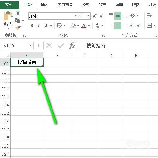Open fill color dropdown arrow
Viewport: 158px width, 158px height.
coord(78,26)
